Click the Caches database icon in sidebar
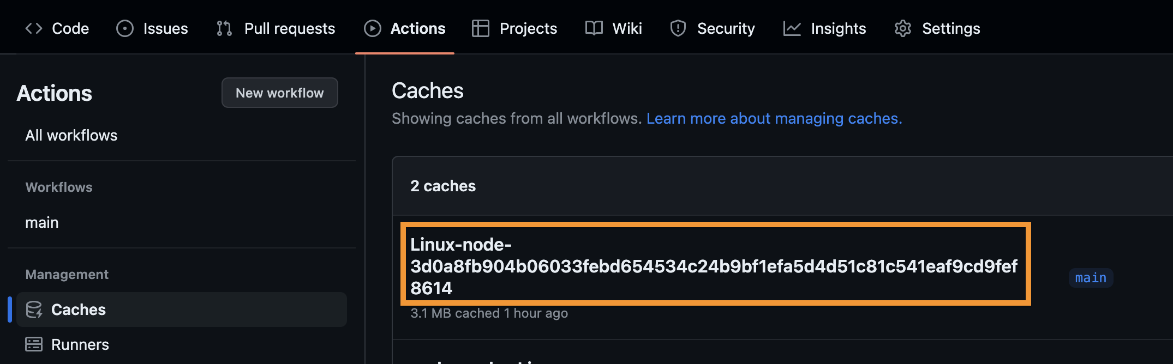 coord(34,310)
